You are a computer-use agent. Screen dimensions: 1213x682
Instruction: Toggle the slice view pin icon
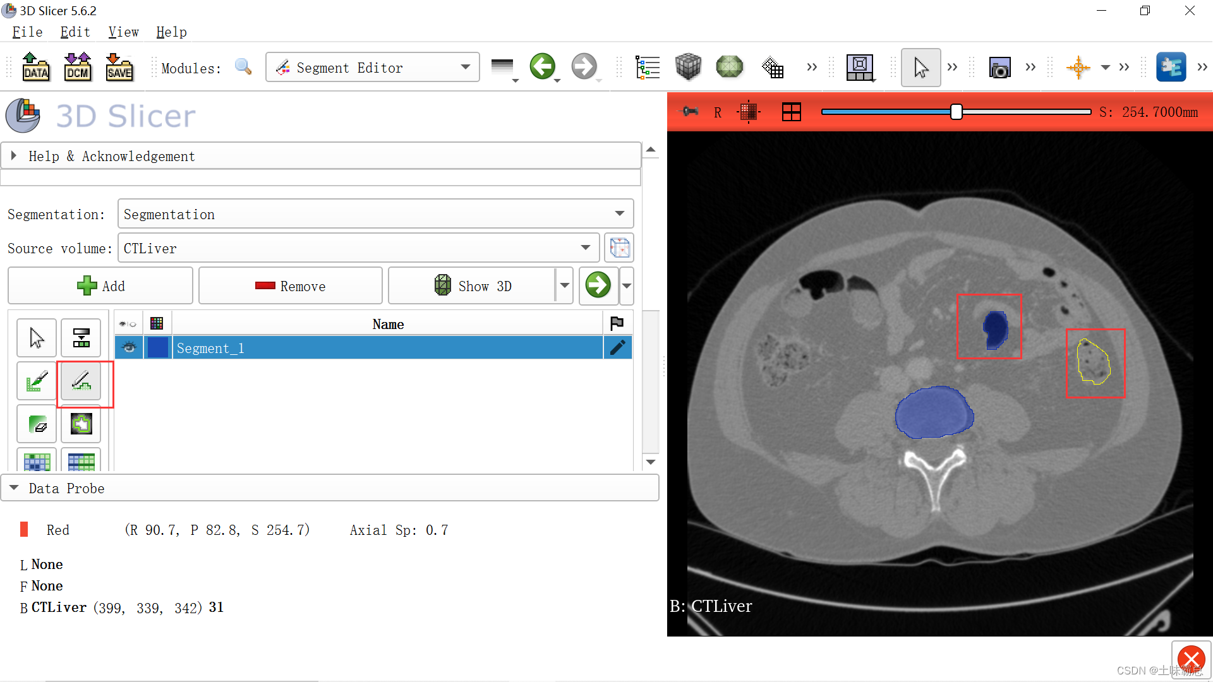[x=690, y=112]
